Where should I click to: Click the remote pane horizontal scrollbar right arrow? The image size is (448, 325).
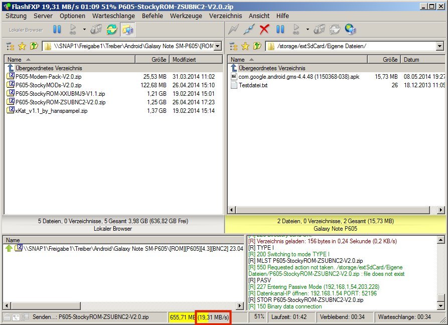pos(441,210)
